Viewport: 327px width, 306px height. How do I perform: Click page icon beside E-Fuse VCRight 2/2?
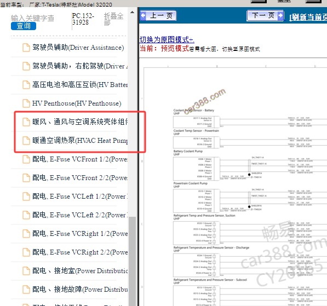(x=26, y=252)
